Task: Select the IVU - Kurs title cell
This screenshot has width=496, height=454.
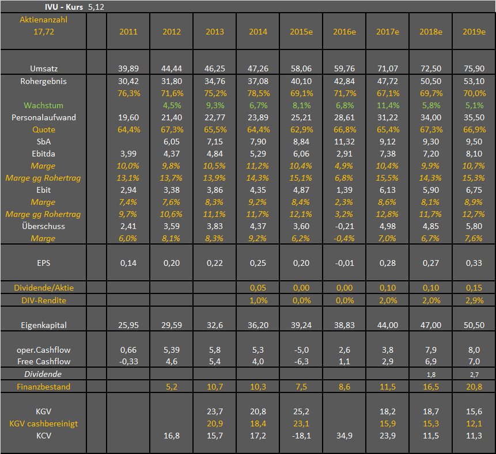Action: [x=64, y=7]
